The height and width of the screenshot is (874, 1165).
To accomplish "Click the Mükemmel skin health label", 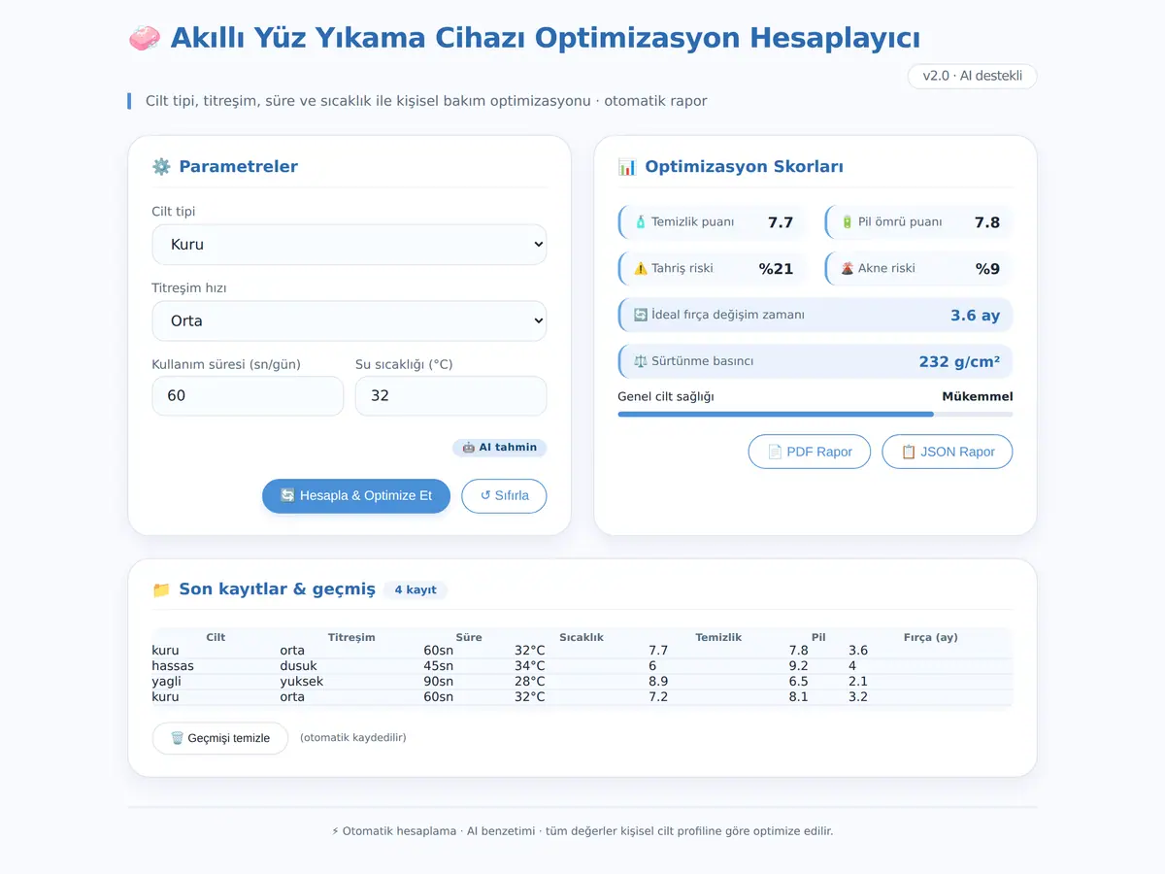I will click(x=978, y=396).
